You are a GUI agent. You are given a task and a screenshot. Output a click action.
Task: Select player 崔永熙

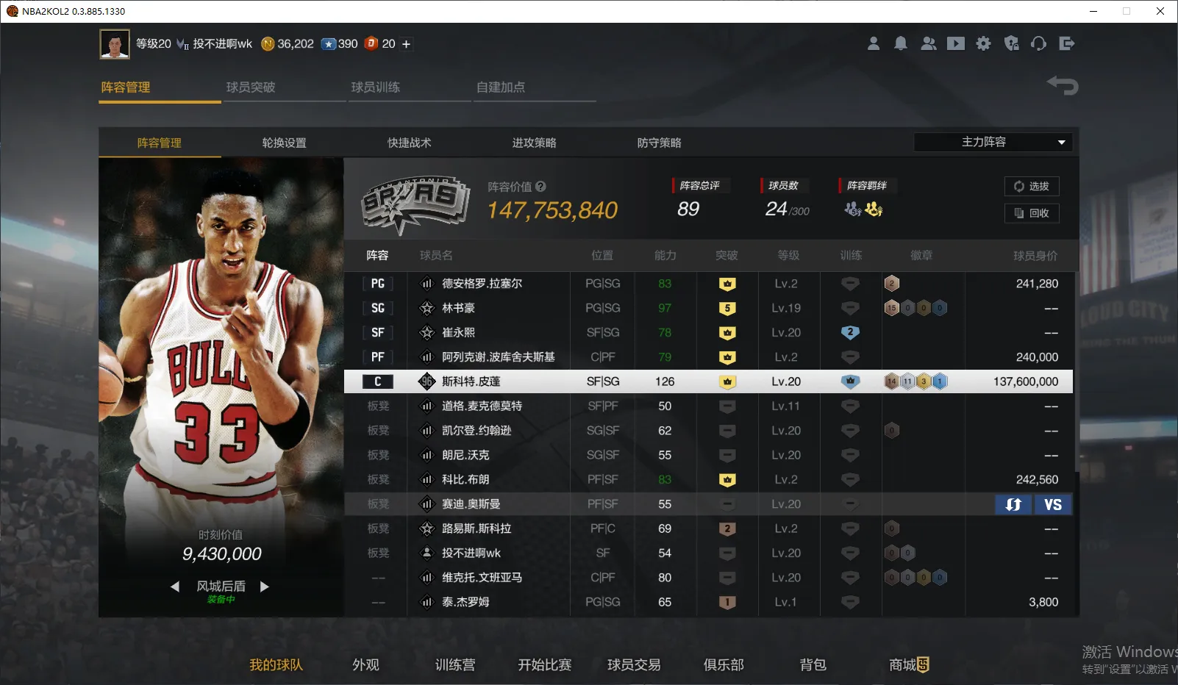pos(458,333)
